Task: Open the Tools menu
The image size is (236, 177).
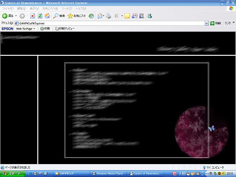Action: pyautogui.click(x=67, y=8)
